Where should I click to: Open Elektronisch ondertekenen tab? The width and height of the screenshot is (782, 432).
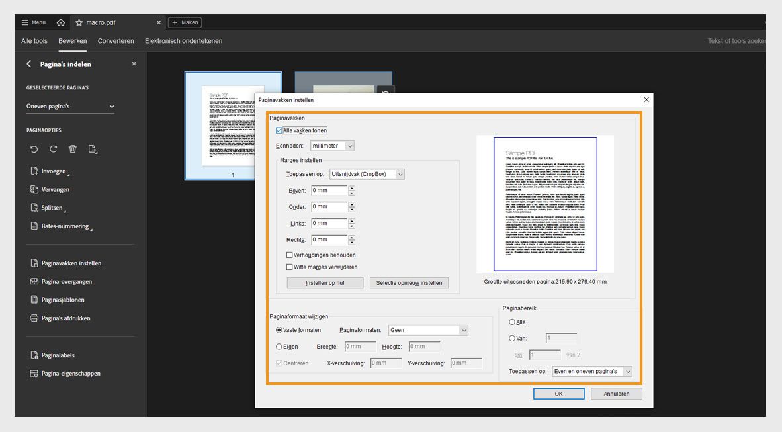(183, 41)
